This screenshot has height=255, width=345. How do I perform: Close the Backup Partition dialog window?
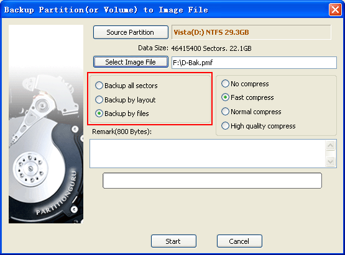[x=335, y=10]
